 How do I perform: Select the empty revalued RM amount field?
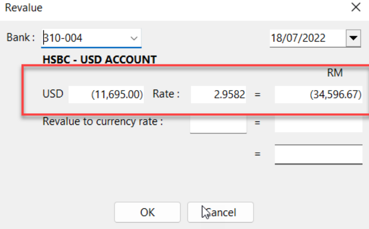click(x=318, y=123)
